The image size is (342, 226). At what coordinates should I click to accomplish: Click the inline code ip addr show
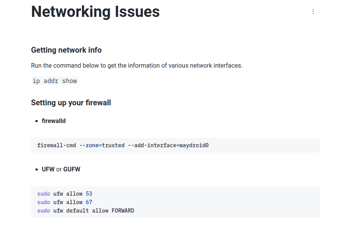[55, 81]
